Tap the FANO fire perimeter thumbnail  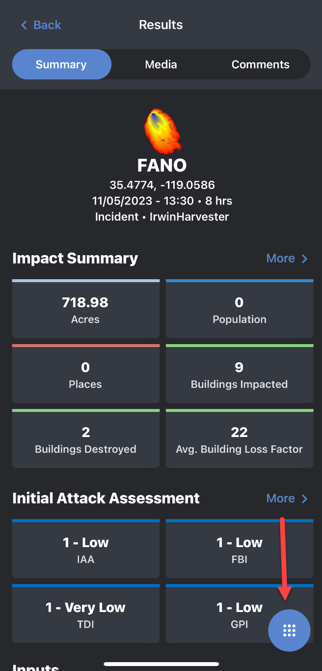(161, 131)
